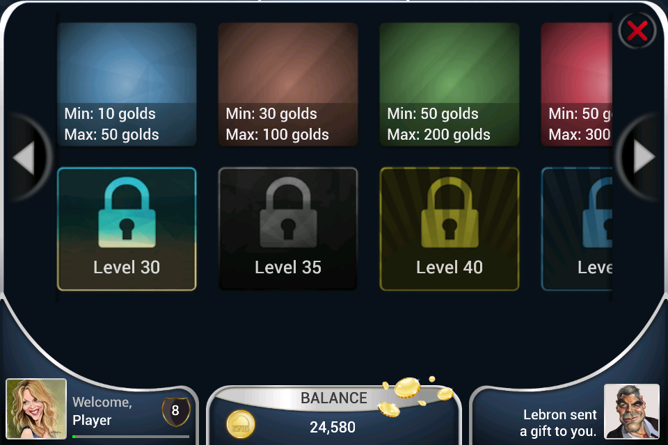Close the table selection with red X
This screenshot has height=445, width=668.
tap(637, 31)
